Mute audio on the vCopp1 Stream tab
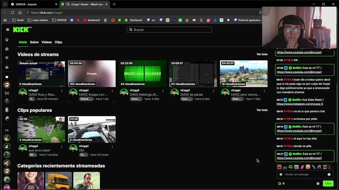This screenshot has height=190, width=339. [x=68, y=4]
